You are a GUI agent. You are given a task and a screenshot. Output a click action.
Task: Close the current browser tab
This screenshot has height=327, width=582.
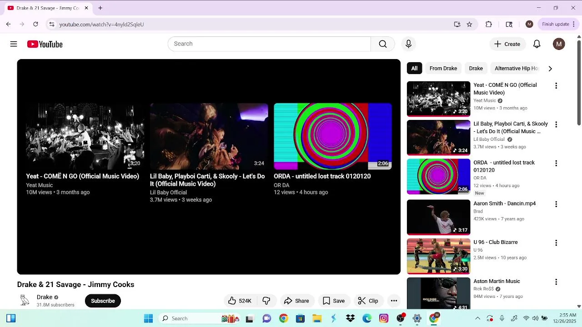coord(86,8)
